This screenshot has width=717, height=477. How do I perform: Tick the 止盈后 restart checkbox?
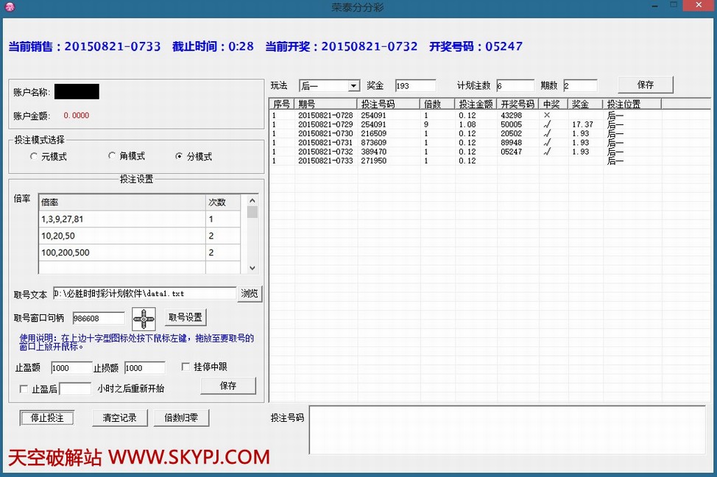24,389
